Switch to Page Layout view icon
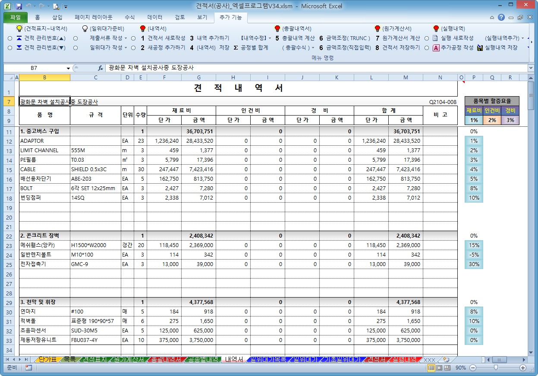538x376 pixels. tap(439, 368)
